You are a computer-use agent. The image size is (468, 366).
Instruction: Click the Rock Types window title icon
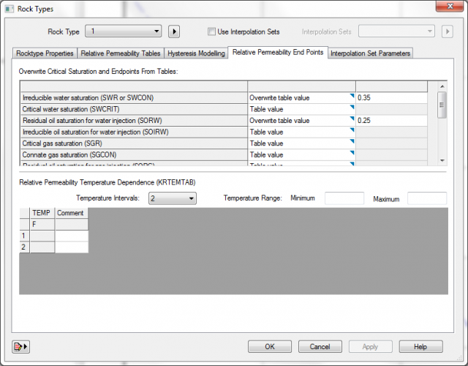pos(9,9)
